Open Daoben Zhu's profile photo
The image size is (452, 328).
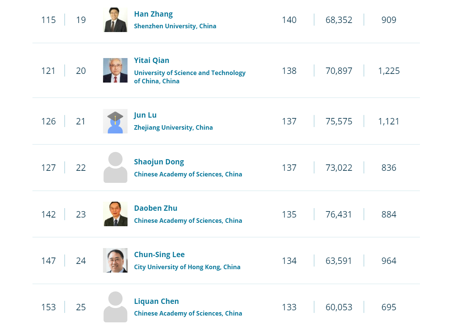pos(115,214)
